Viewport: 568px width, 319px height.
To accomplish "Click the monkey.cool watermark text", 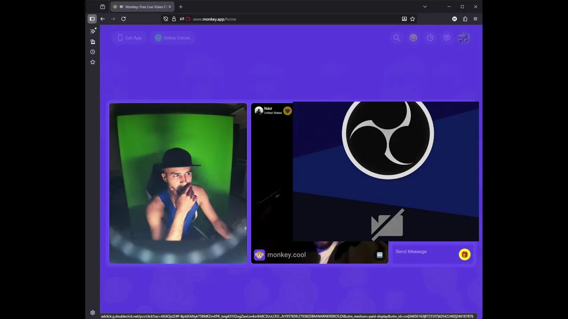I will (x=286, y=255).
